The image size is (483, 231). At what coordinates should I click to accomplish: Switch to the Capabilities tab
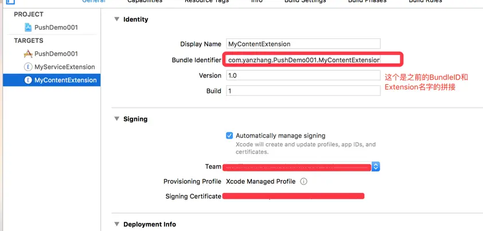point(145,1)
